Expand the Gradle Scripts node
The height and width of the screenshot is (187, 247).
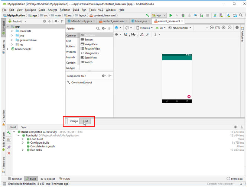(x=7, y=49)
